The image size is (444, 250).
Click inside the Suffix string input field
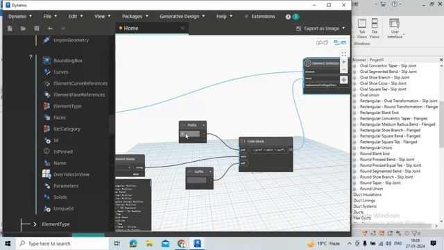pyautogui.click(x=196, y=181)
